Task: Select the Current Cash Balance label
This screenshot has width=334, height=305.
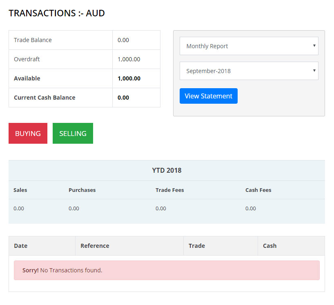Action: click(45, 98)
